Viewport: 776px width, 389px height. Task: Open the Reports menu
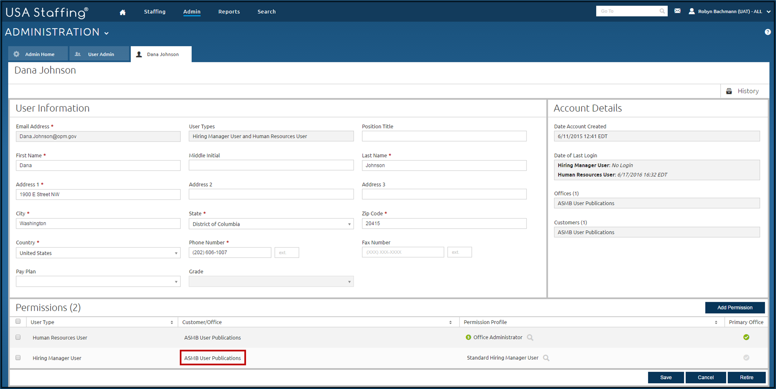(x=229, y=12)
